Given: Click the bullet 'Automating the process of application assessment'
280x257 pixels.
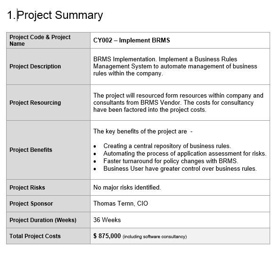Looking at the screenshot, I should pos(185,154).
